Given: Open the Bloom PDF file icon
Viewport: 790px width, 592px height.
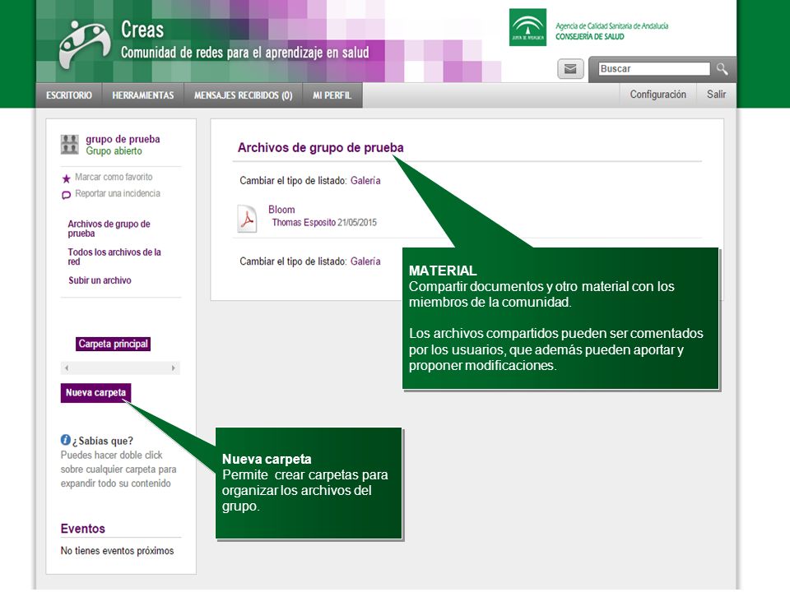Looking at the screenshot, I should point(247,219).
